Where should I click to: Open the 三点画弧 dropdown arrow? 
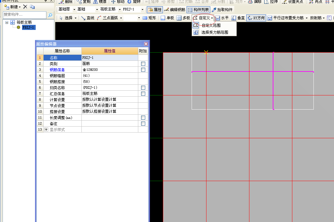pyautogui.click(x=121, y=18)
